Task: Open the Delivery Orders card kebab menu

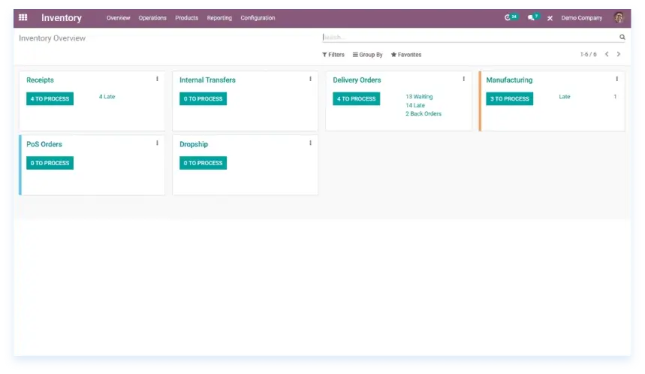Action: (x=463, y=79)
